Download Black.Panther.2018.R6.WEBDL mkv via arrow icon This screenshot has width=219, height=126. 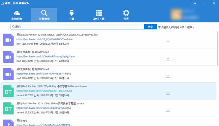pos(168,41)
